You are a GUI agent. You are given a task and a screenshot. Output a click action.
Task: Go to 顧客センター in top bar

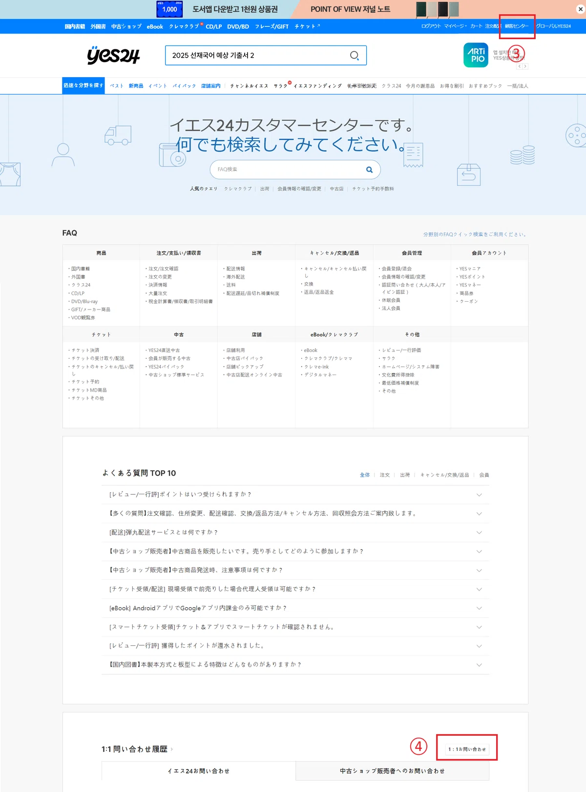(517, 26)
